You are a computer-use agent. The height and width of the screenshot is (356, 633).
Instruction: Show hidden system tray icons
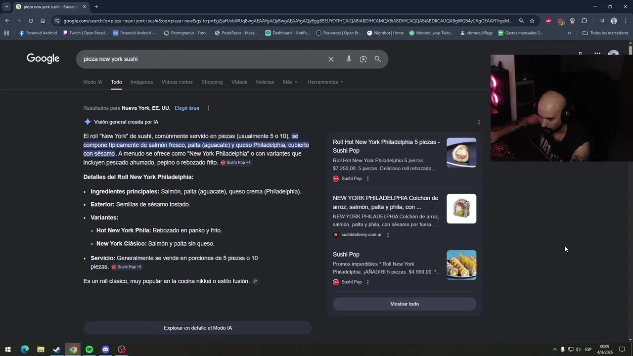(554, 350)
